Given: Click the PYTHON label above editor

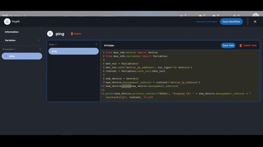Looking at the screenshot, I should 109,46.
